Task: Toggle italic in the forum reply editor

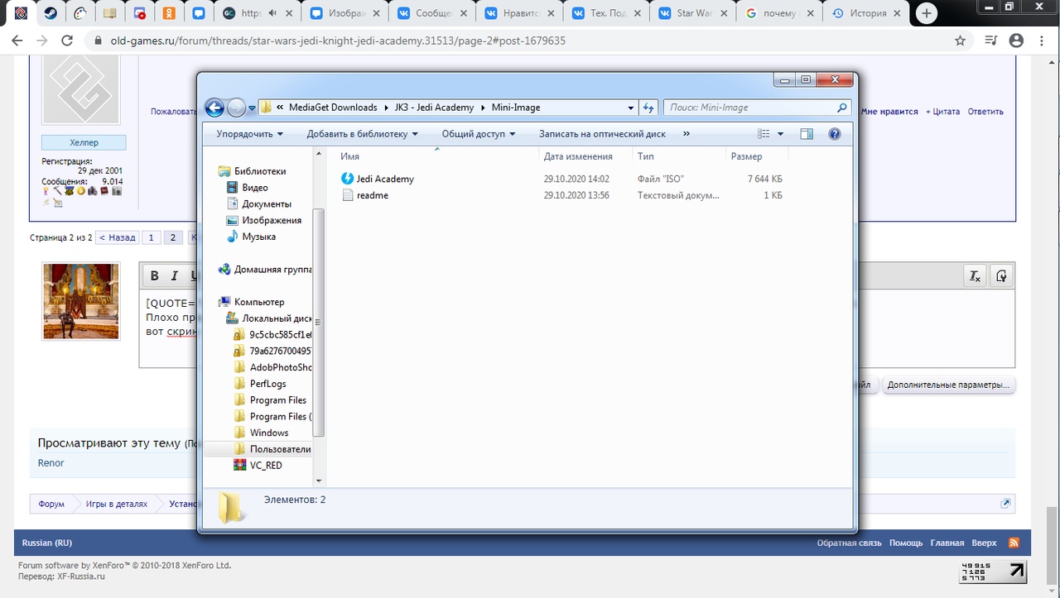Action: point(175,275)
